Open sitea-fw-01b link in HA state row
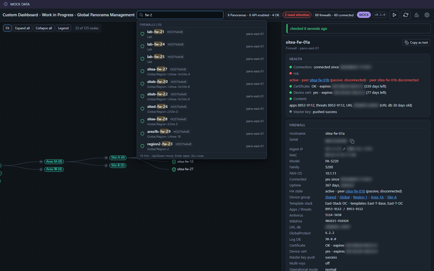This screenshot has width=434, height=271. tap(355, 191)
